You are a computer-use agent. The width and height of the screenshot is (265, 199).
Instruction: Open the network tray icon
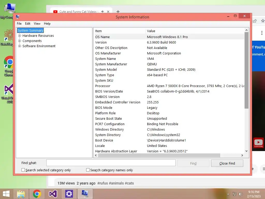pyautogui.click(x=234, y=194)
